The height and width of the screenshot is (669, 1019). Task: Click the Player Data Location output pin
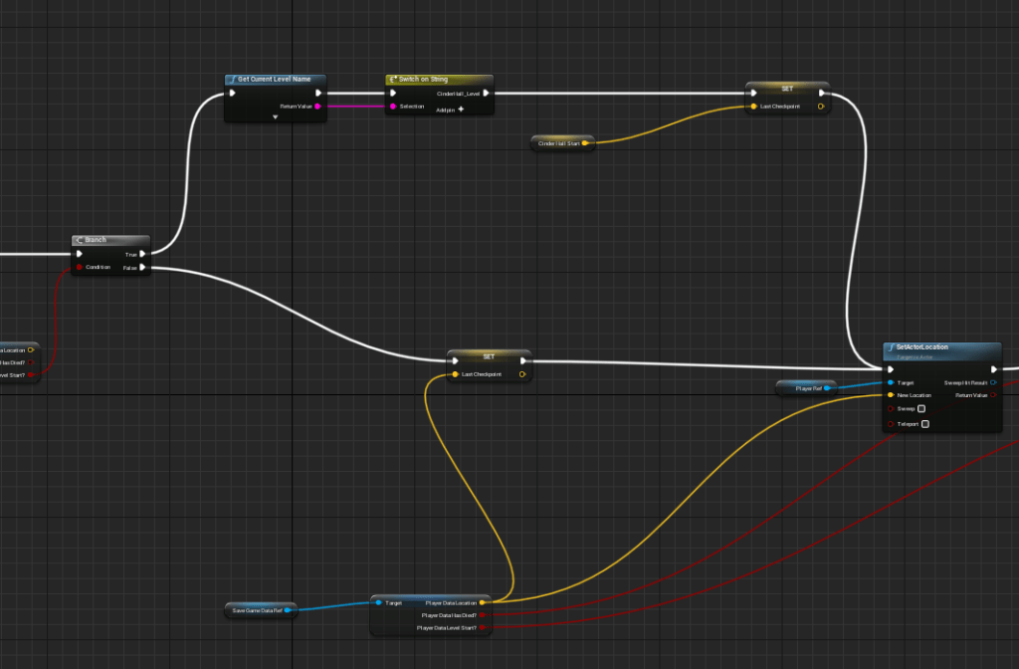pos(483,602)
